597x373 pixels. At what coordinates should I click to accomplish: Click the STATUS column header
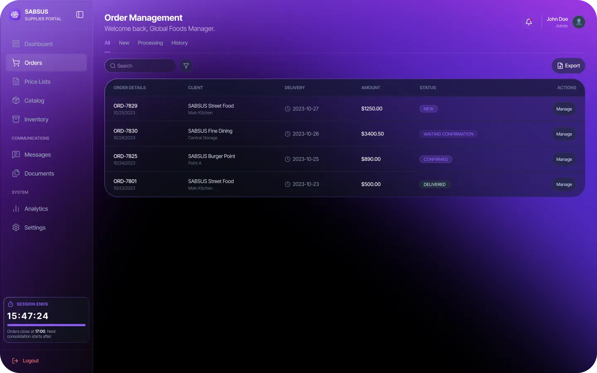tap(427, 87)
